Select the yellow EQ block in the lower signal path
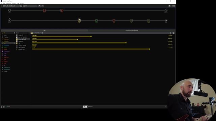216x121 pixels. click(x=79, y=21)
